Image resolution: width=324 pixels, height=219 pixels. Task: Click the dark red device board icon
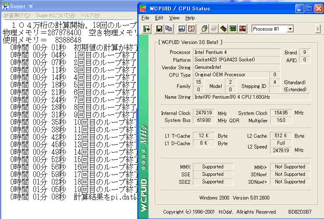pyautogui.click(x=243, y=29)
